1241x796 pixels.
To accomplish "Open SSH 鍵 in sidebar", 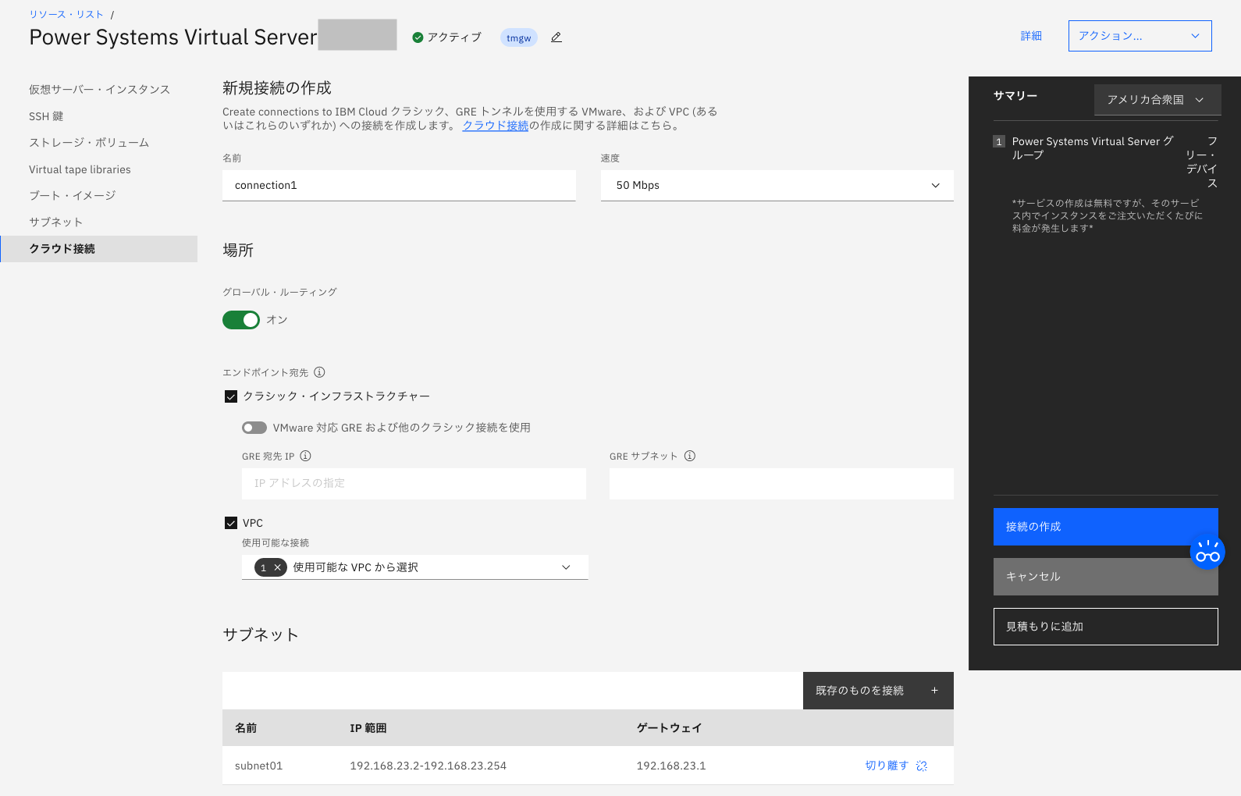I will [x=46, y=116].
